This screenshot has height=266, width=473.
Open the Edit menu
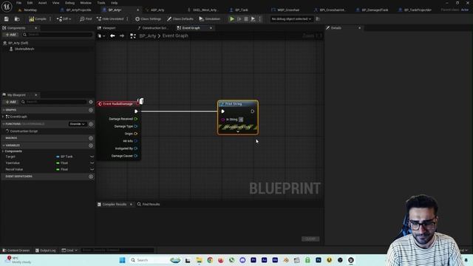30,3
